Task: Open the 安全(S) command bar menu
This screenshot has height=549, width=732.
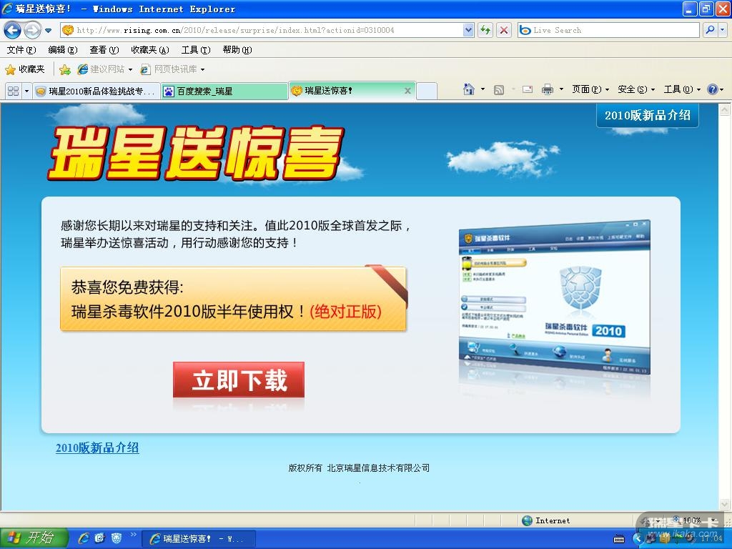Action: (x=636, y=89)
